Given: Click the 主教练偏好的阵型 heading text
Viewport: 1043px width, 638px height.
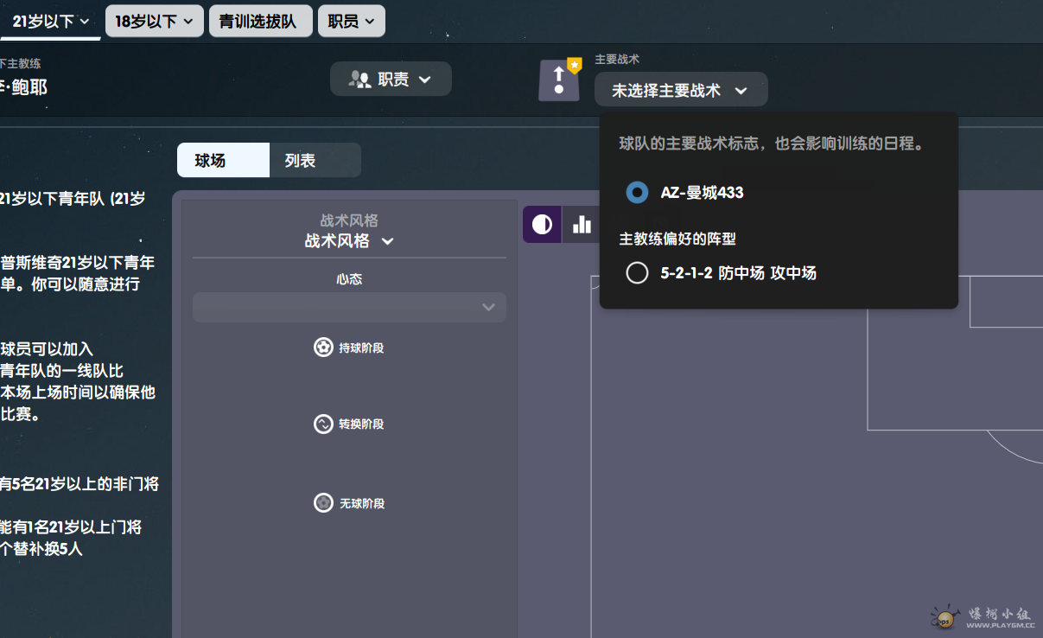Looking at the screenshot, I should (677, 239).
